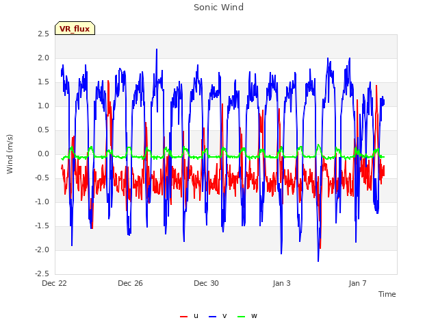Click the -2.0 y-axis tick label

coord(42,249)
